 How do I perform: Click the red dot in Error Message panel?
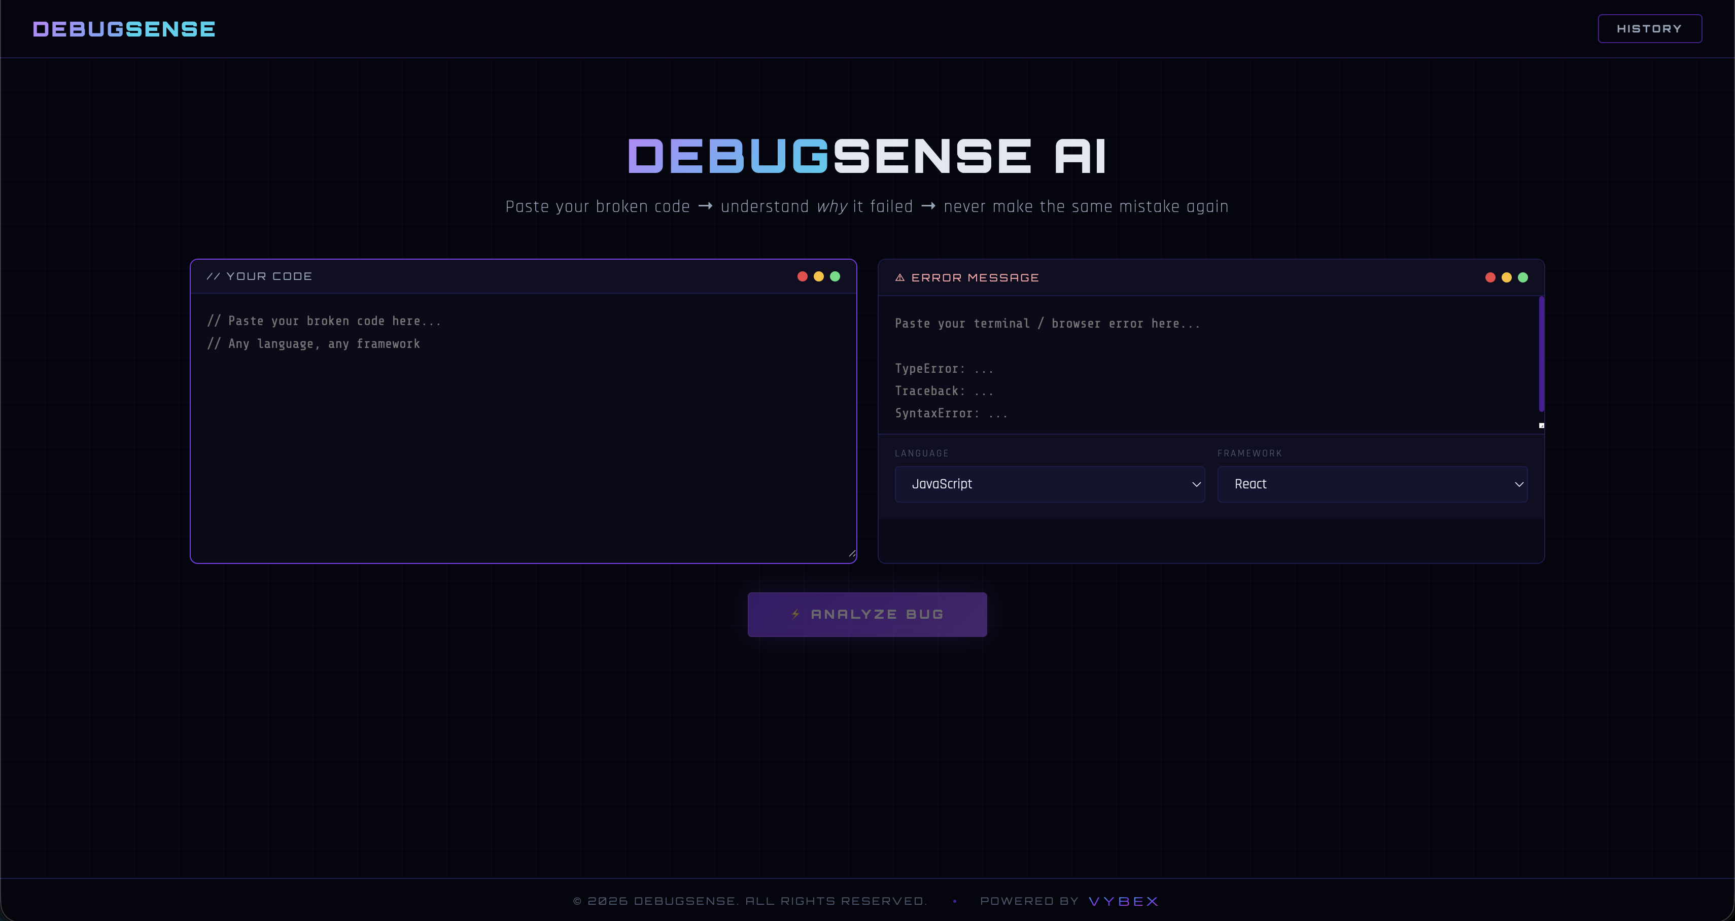1490,277
